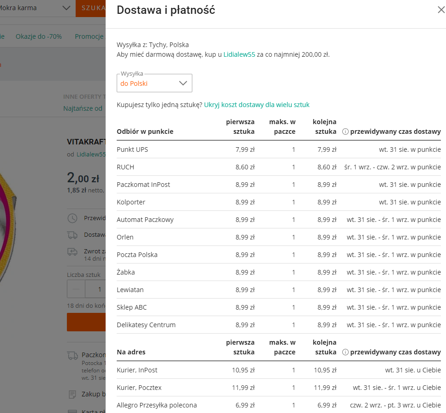Close the Dostawa i płatność dialog

[441, 10]
